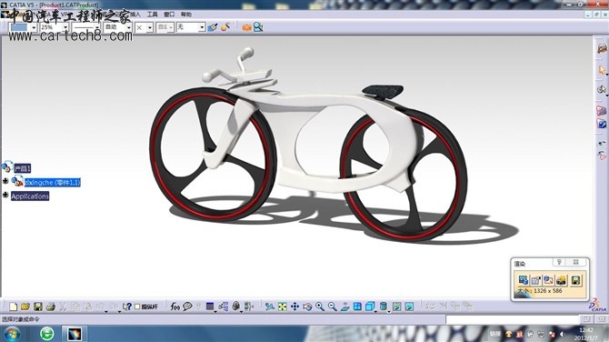This screenshot has height=342, width=609.
Task: Open the 工具 menu
Action: point(152,15)
